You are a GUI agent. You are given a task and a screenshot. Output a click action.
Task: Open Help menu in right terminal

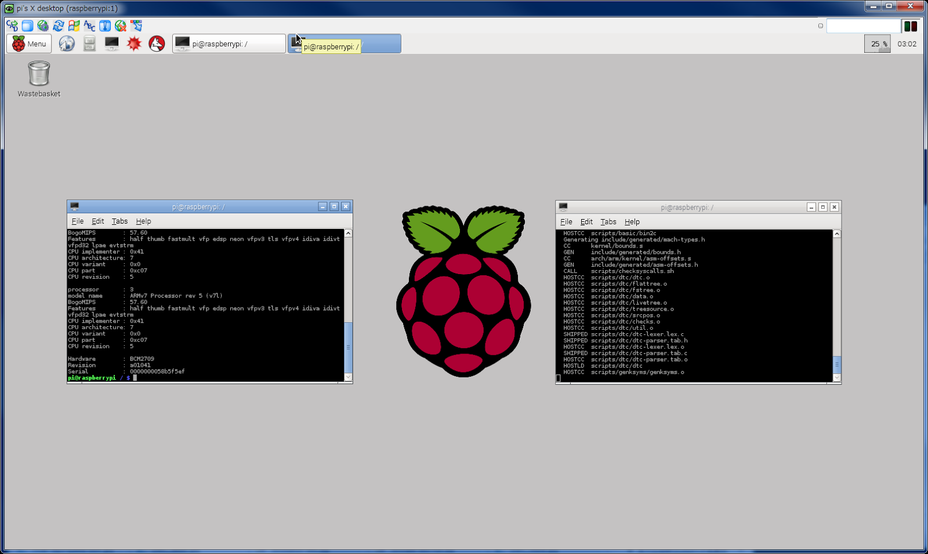[632, 222]
